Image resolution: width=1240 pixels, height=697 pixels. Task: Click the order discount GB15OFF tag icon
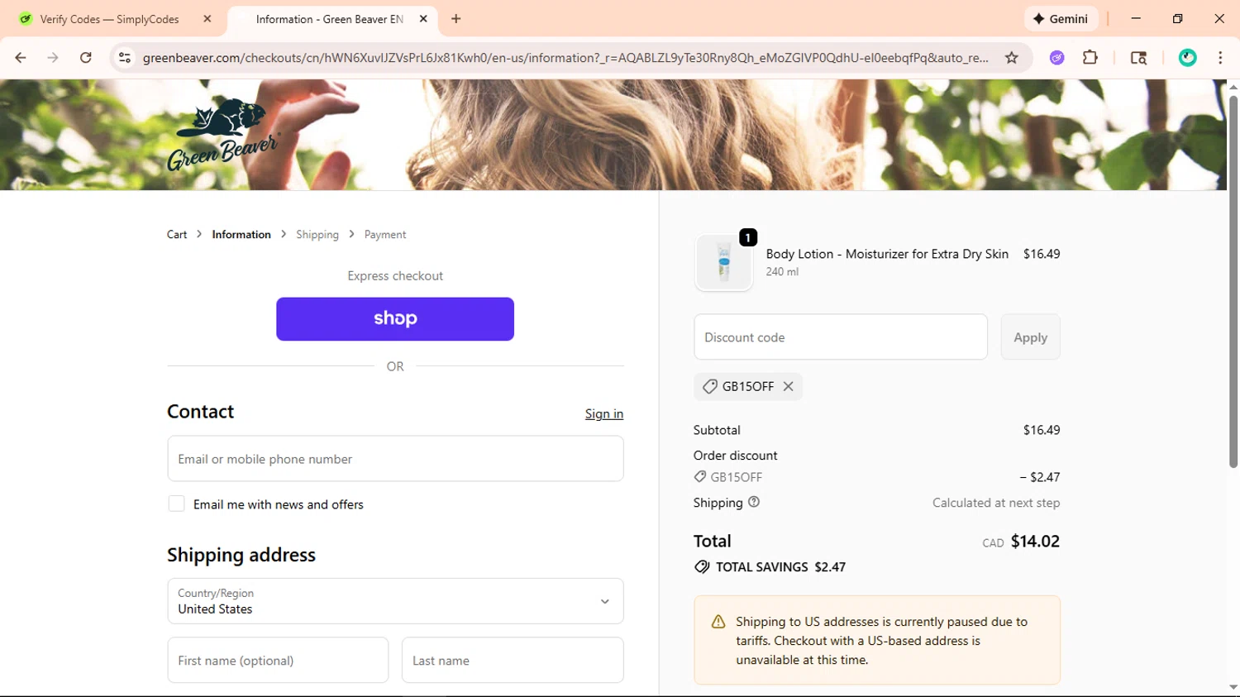click(x=700, y=477)
